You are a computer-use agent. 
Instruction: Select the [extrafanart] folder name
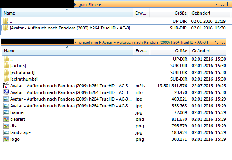coord(22,72)
